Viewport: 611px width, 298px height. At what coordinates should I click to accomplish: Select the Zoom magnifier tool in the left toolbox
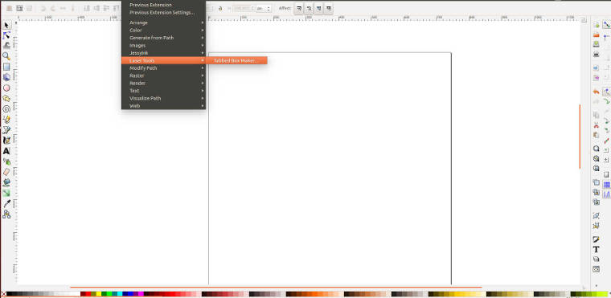point(6,56)
